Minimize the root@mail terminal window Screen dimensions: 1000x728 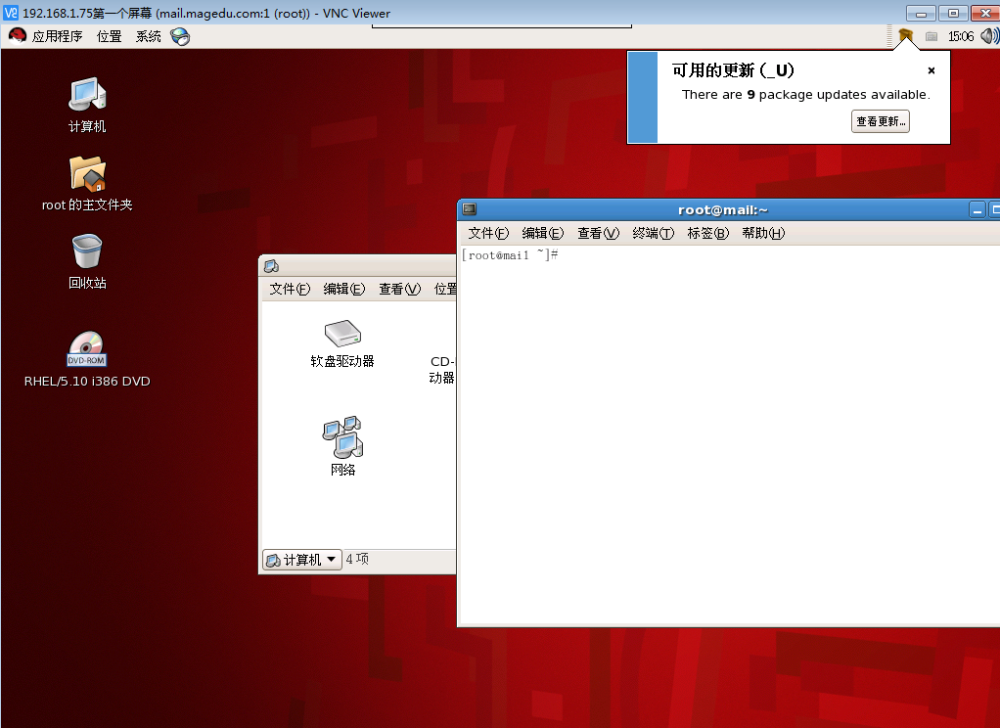tap(977, 209)
